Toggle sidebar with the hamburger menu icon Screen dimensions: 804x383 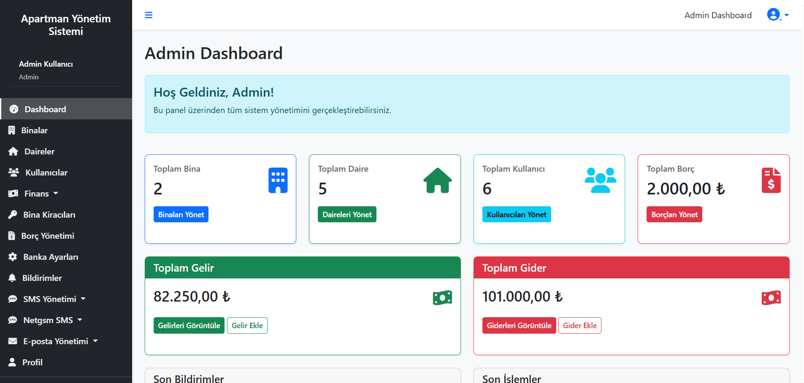click(x=149, y=15)
